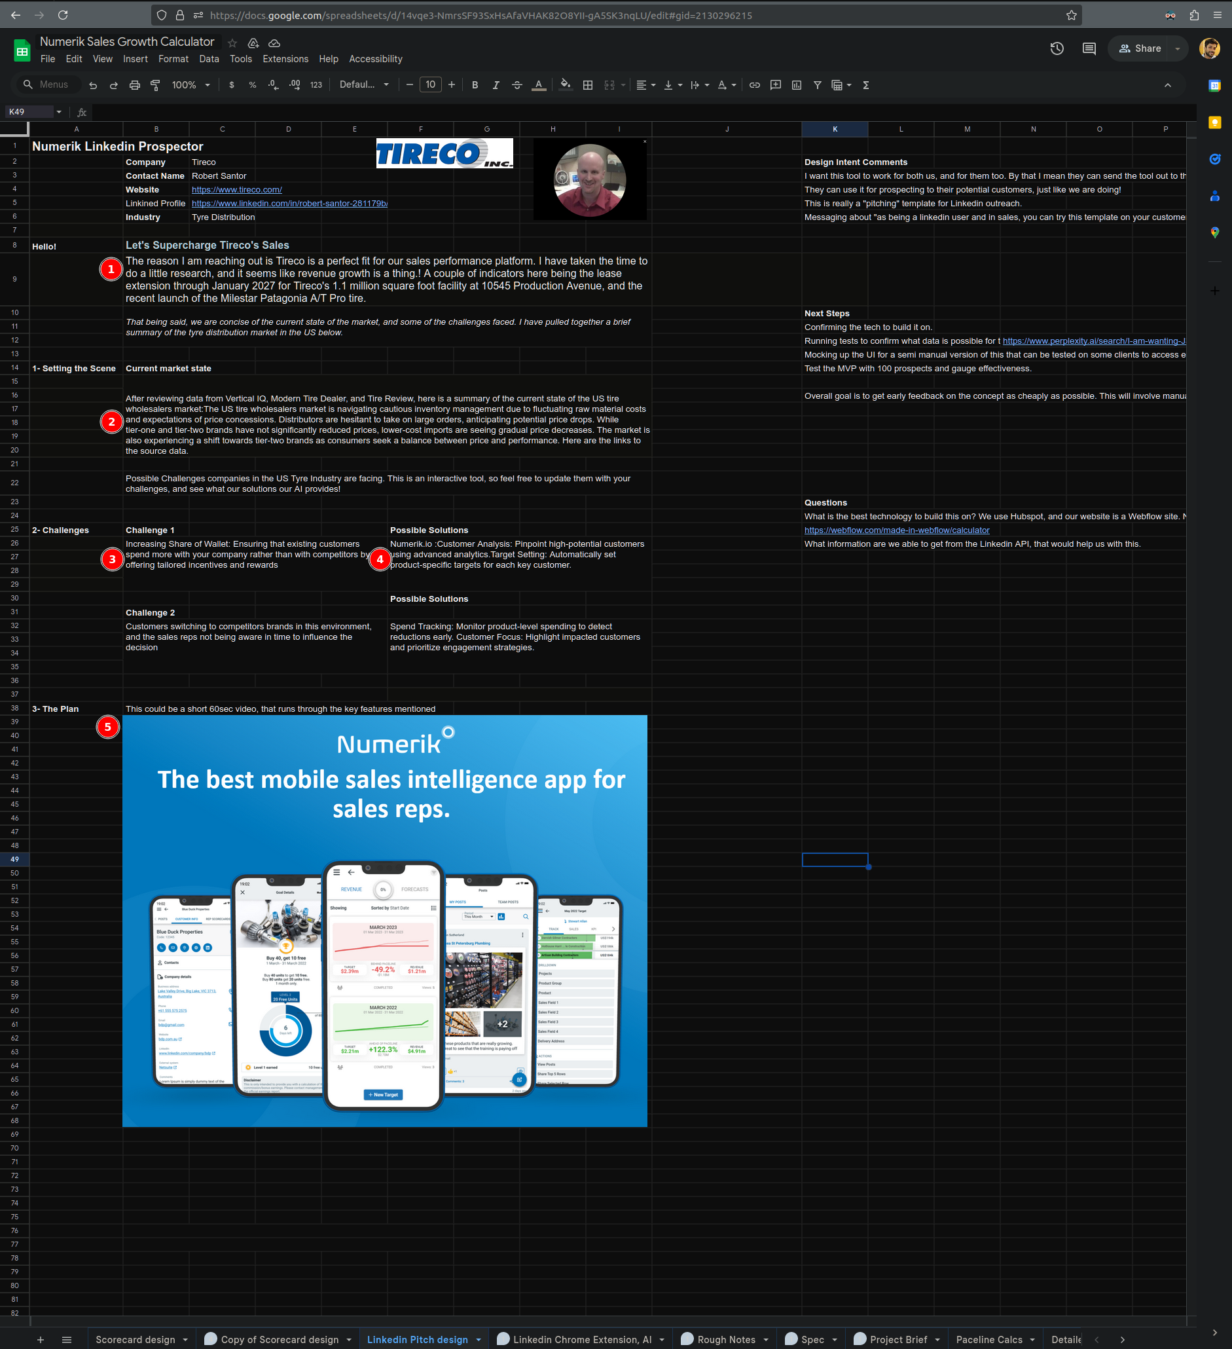
Task: Open the Insert menu
Action: click(135, 59)
